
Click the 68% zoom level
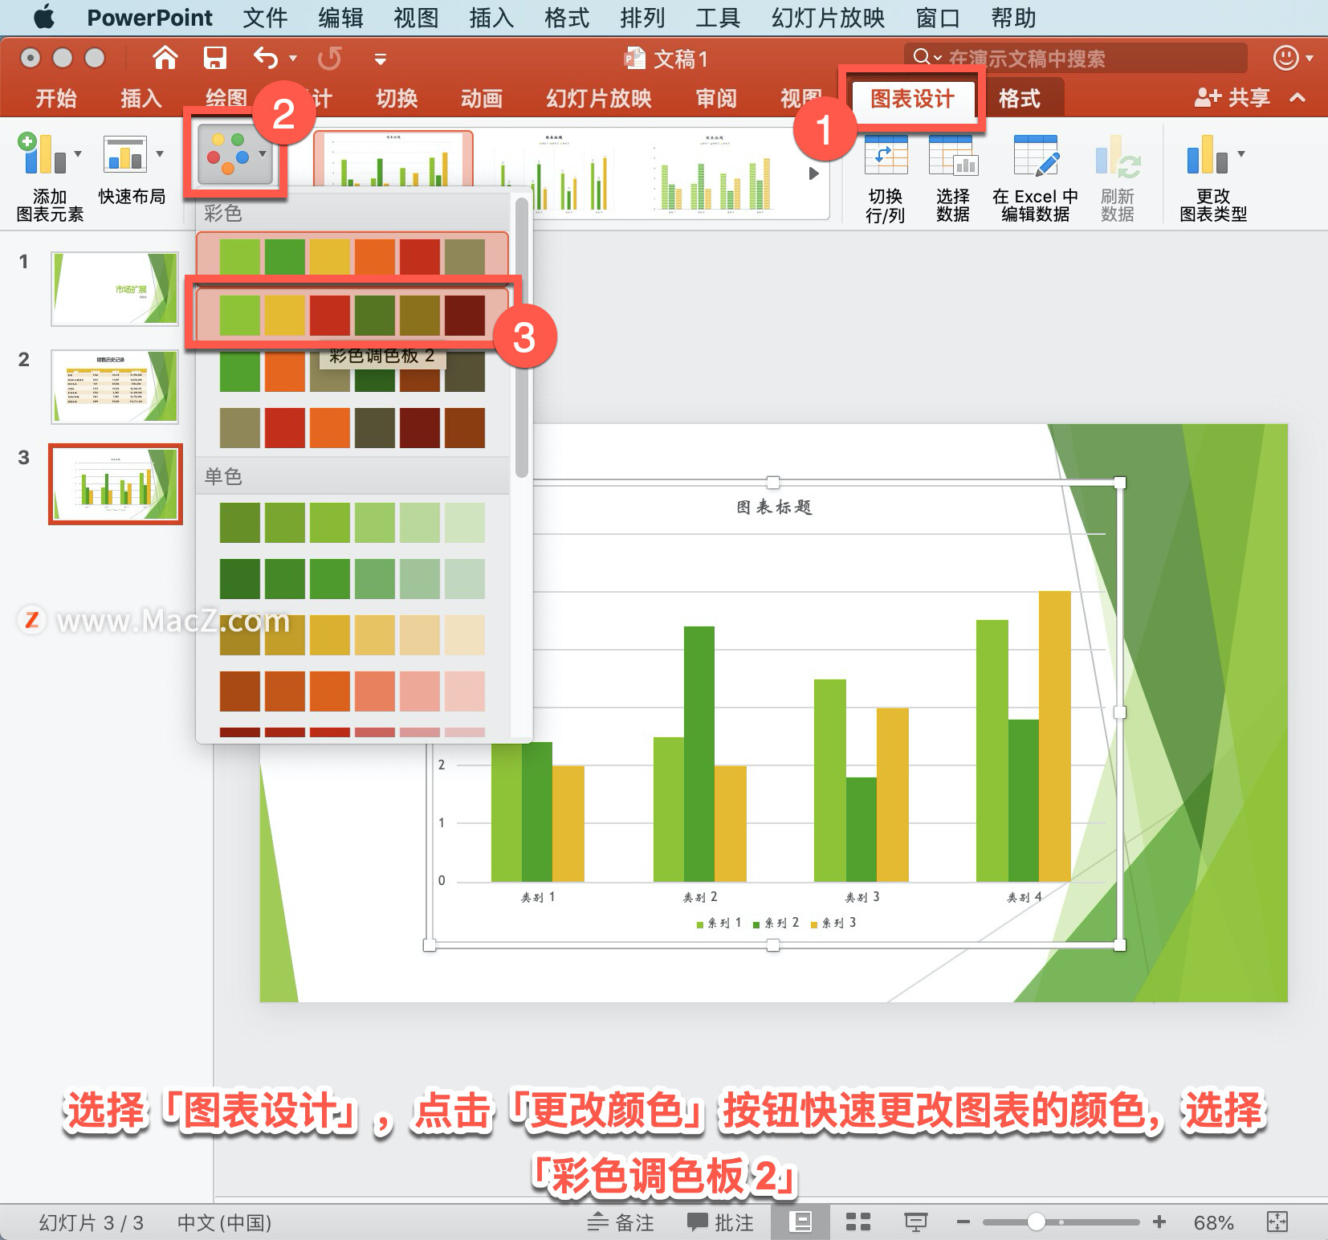(1213, 1222)
